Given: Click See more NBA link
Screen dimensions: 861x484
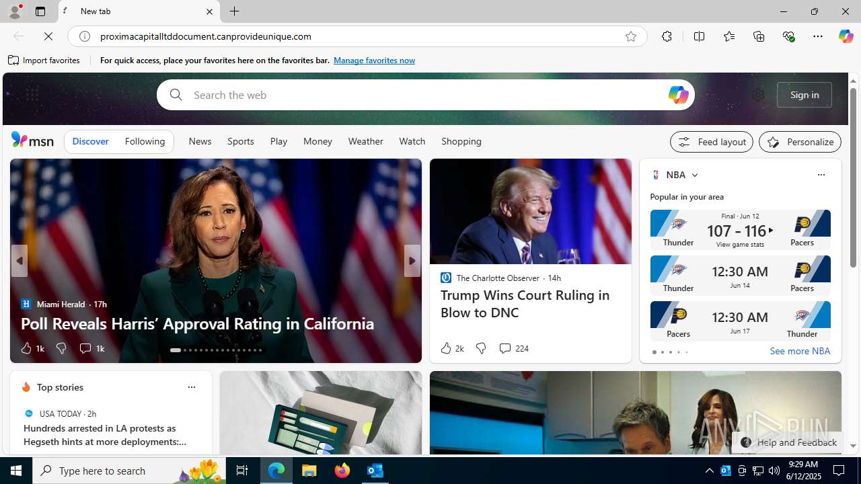Looking at the screenshot, I should pos(800,351).
